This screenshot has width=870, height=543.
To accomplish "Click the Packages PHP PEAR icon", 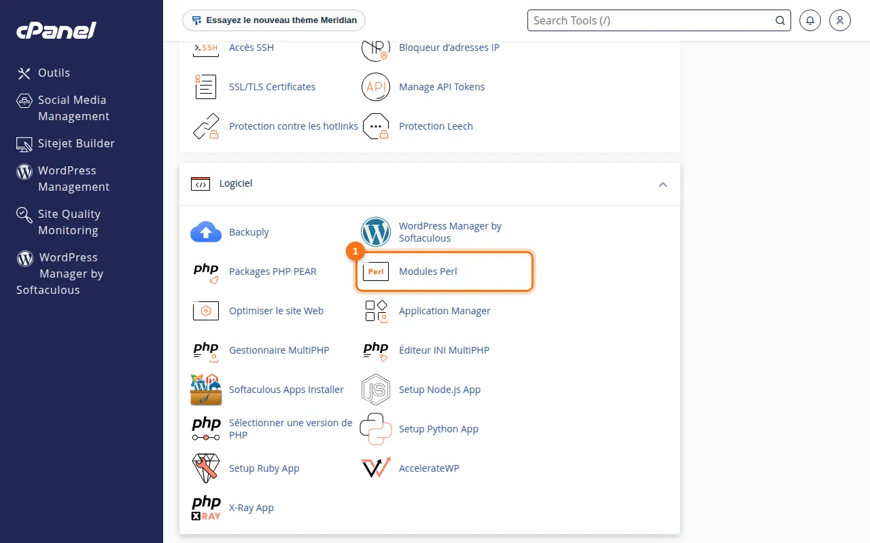I will 206,271.
